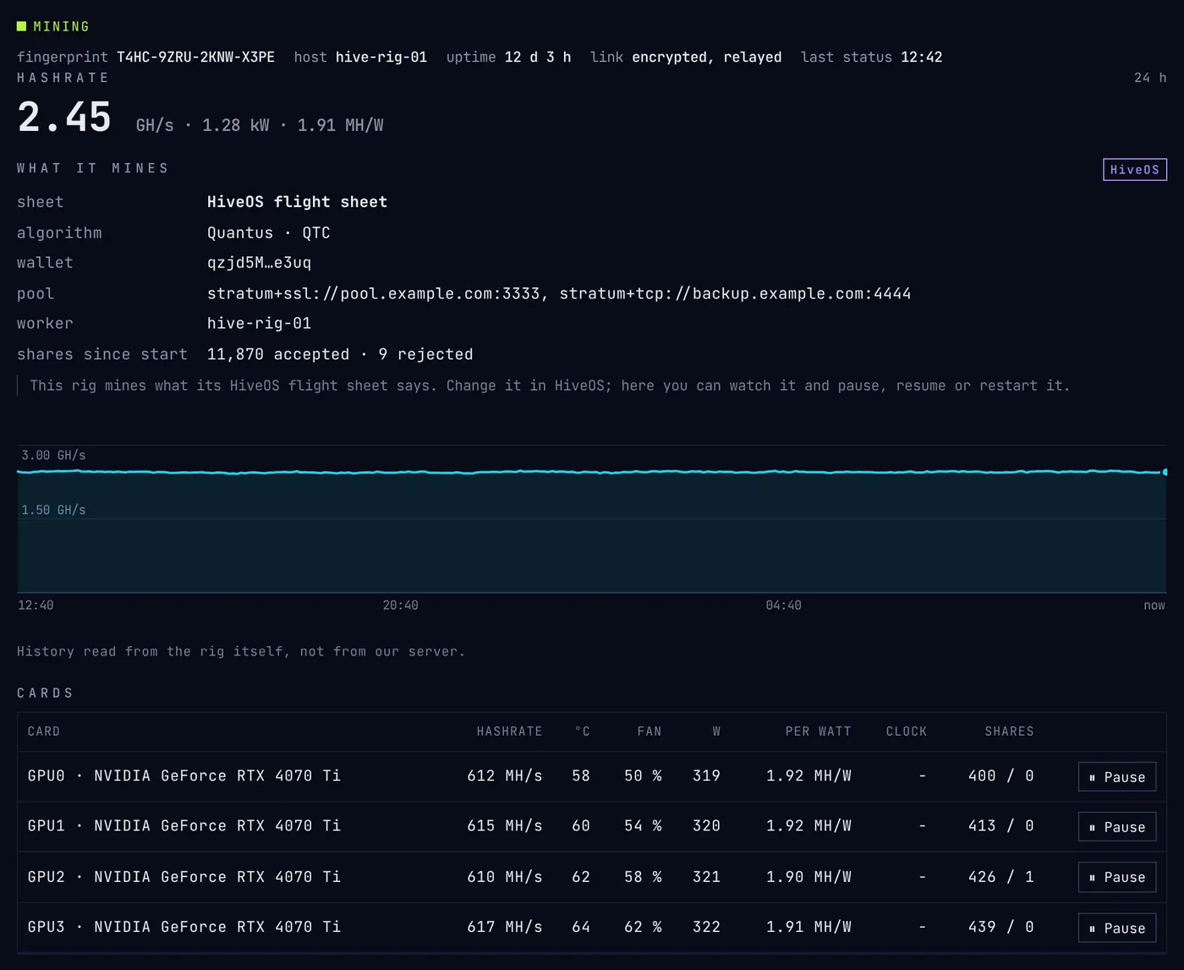Click the chart's current-value endpoint dot

1165,472
